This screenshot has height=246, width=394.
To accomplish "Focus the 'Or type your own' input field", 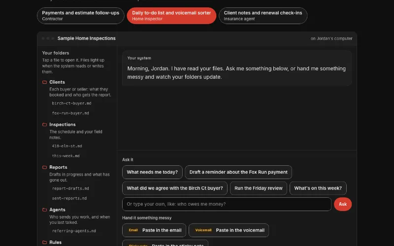I will pyautogui.click(x=227, y=204).
